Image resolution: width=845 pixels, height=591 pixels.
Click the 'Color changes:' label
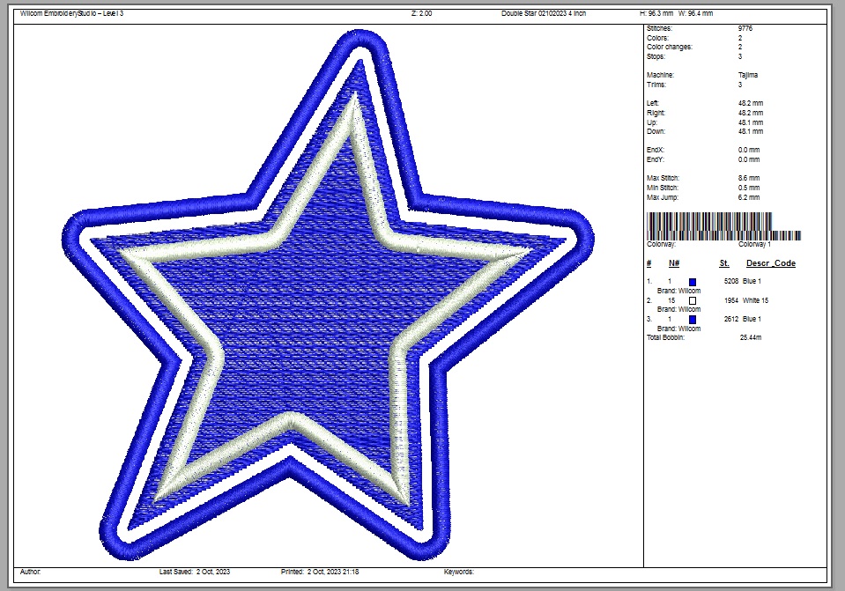coord(670,47)
